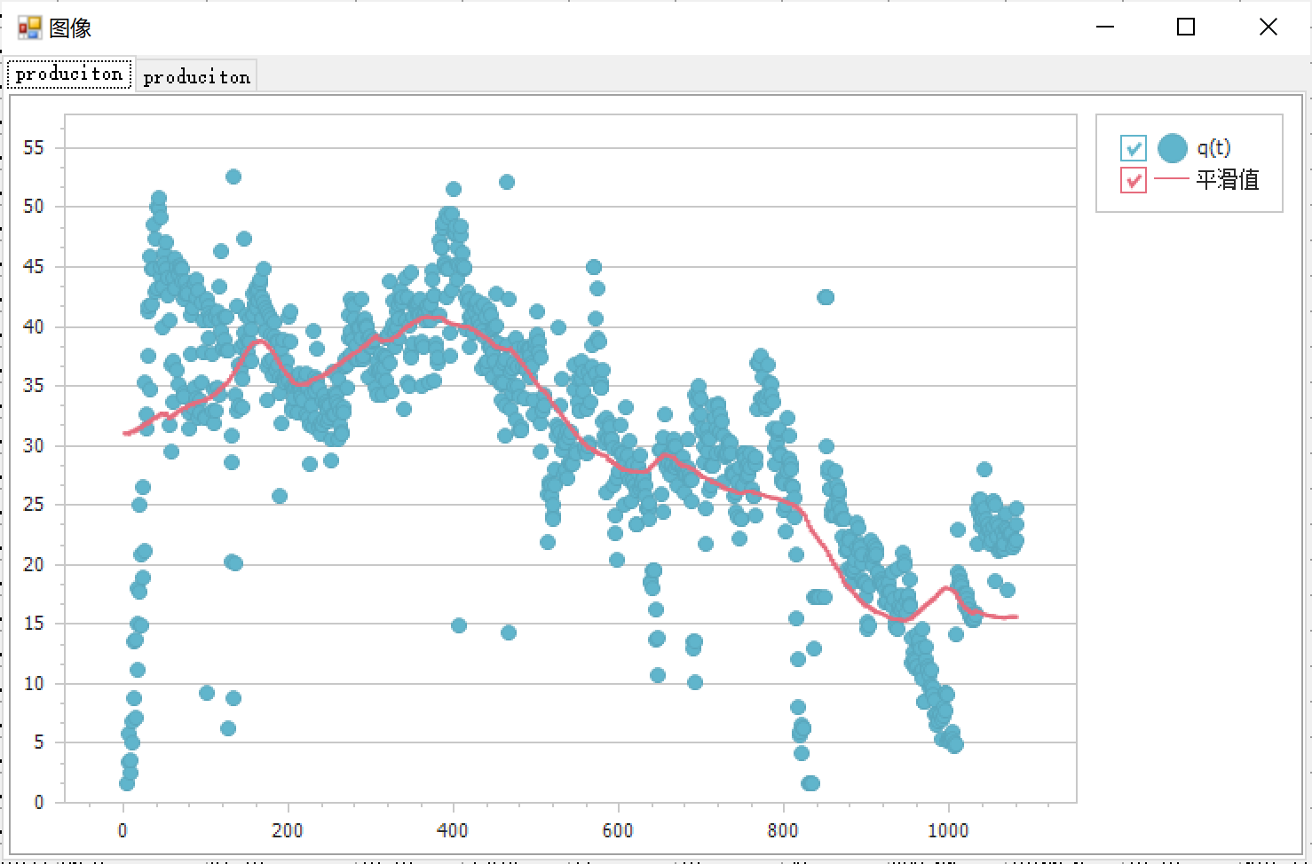Click the q(t) legend label

(1213, 147)
